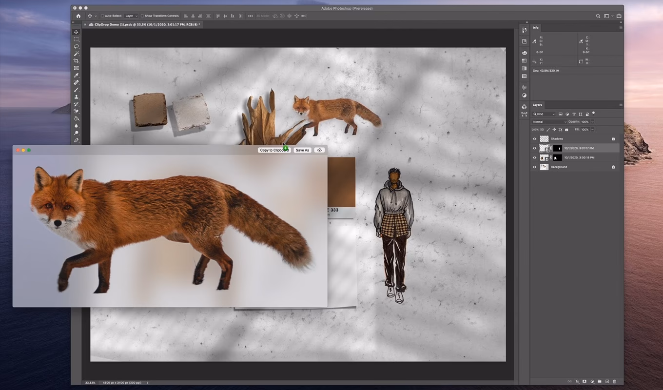Click the Fill 100% value field
663x390 pixels.
pos(585,130)
